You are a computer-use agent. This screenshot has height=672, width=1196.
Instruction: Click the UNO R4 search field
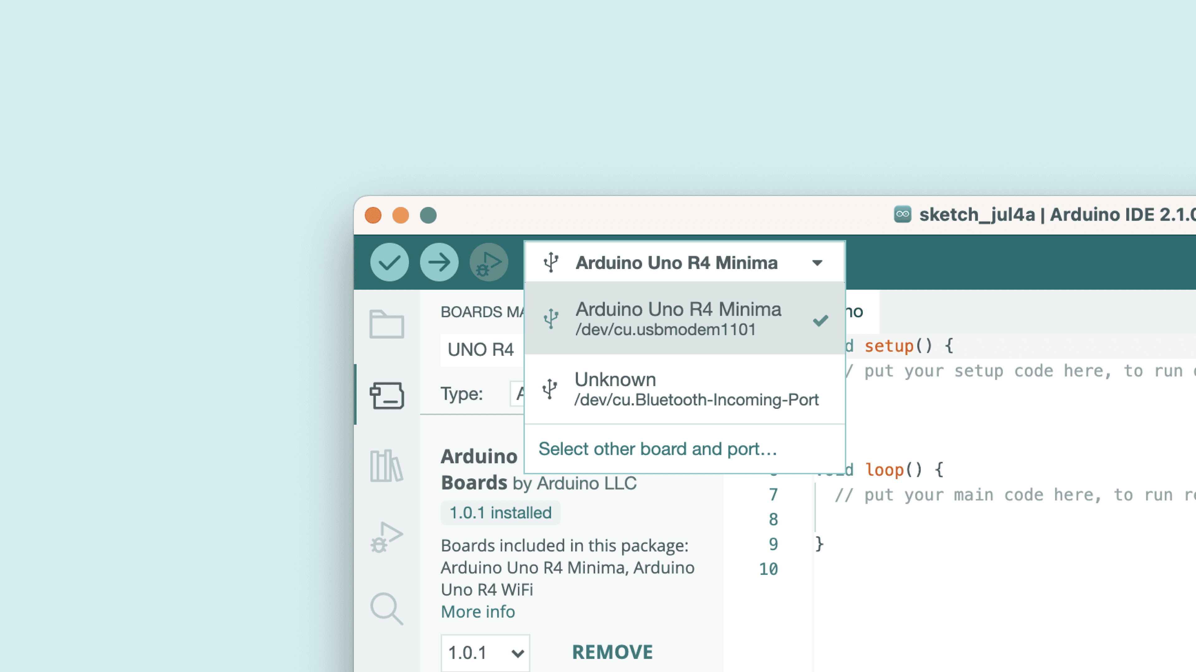pyautogui.click(x=481, y=350)
